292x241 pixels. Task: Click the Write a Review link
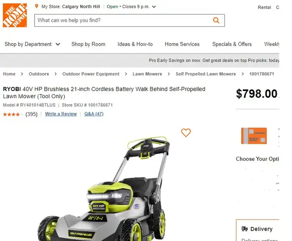[x=61, y=114]
